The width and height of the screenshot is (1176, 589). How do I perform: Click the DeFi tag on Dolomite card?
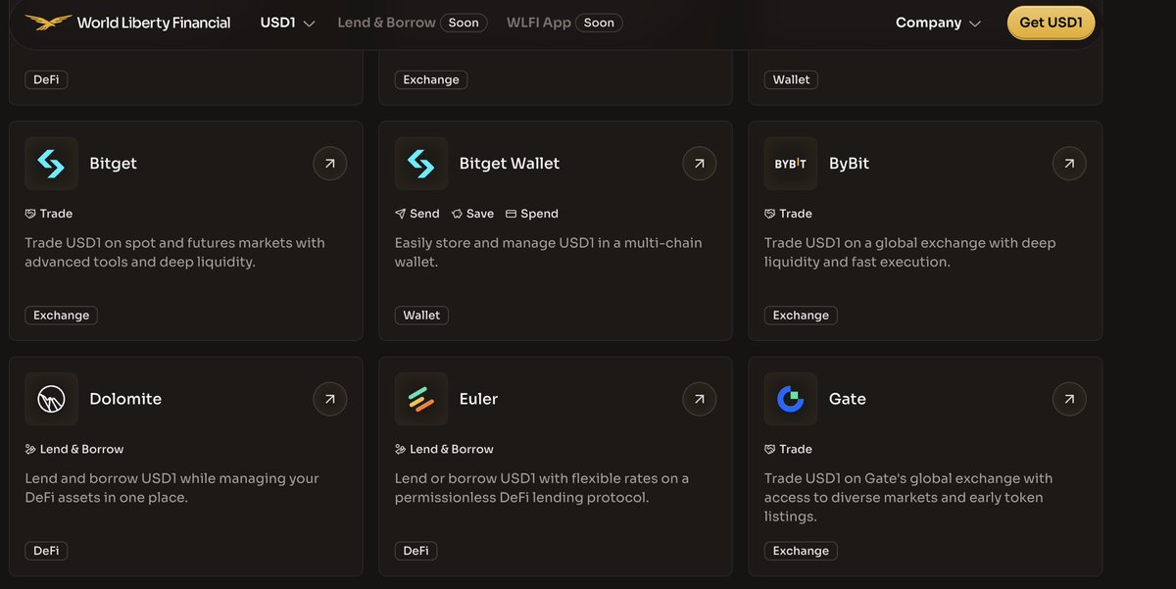click(x=46, y=551)
